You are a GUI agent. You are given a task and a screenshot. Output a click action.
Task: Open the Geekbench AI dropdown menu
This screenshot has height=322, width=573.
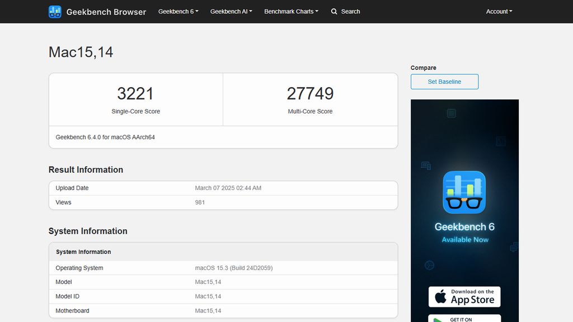[x=231, y=11]
